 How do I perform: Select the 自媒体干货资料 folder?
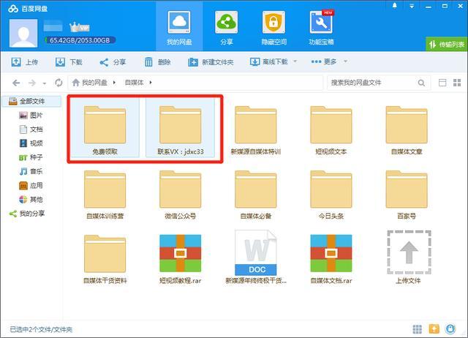click(105, 259)
